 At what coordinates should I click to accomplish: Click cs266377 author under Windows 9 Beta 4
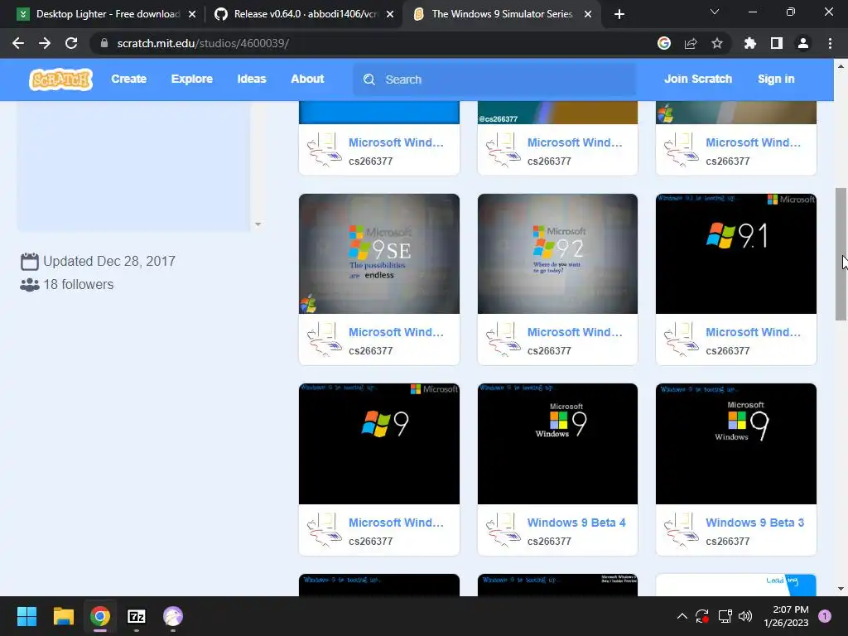coord(549,541)
